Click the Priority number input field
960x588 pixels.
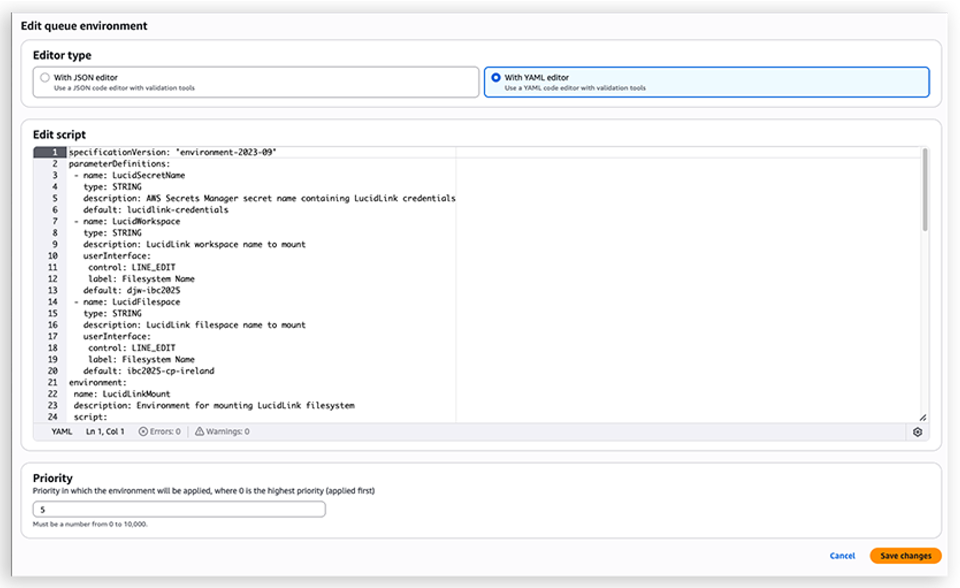point(179,509)
